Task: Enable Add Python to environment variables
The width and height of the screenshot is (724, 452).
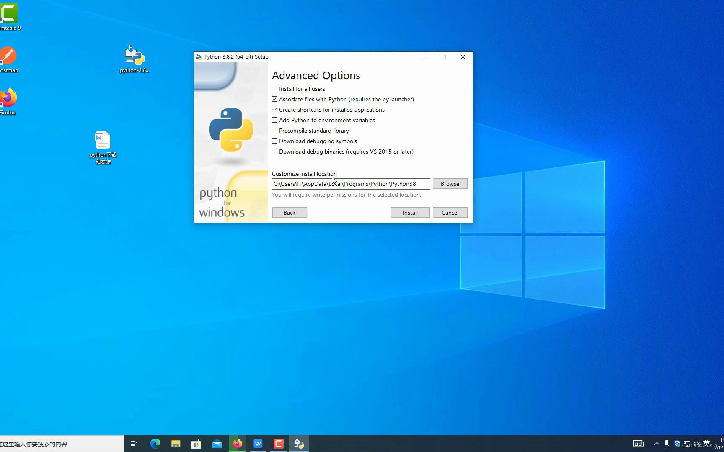Action: point(275,120)
